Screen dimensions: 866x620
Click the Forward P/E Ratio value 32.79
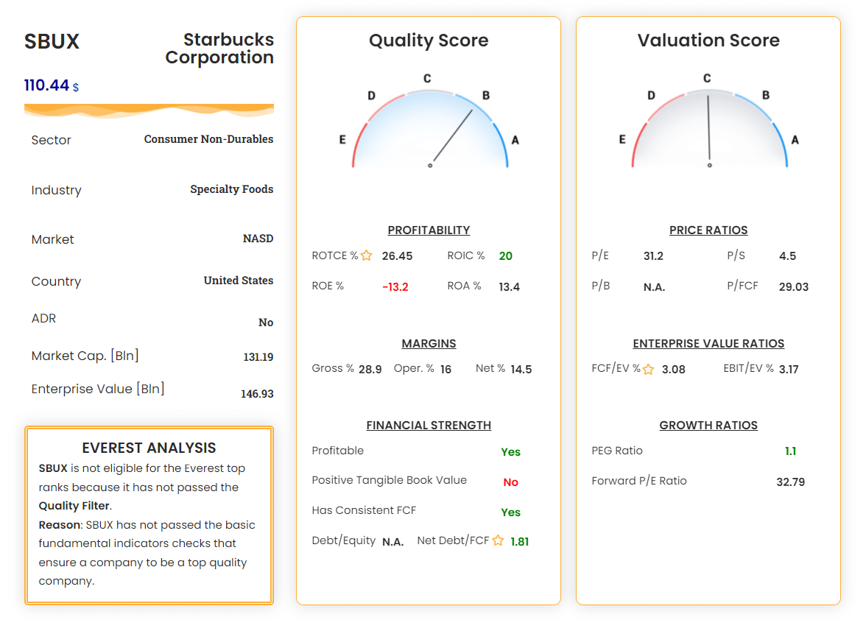(x=791, y=482)
